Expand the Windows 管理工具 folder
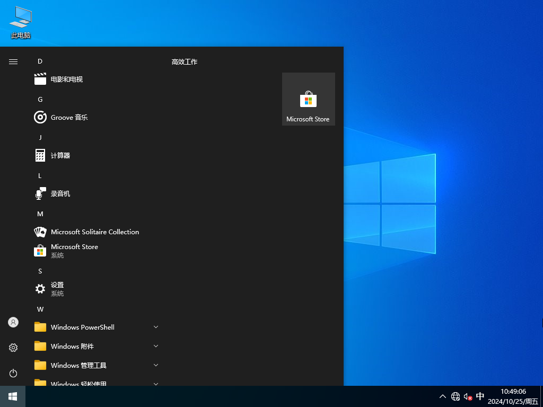Viewport: 543px width, 407px height. tap(78, 365)
